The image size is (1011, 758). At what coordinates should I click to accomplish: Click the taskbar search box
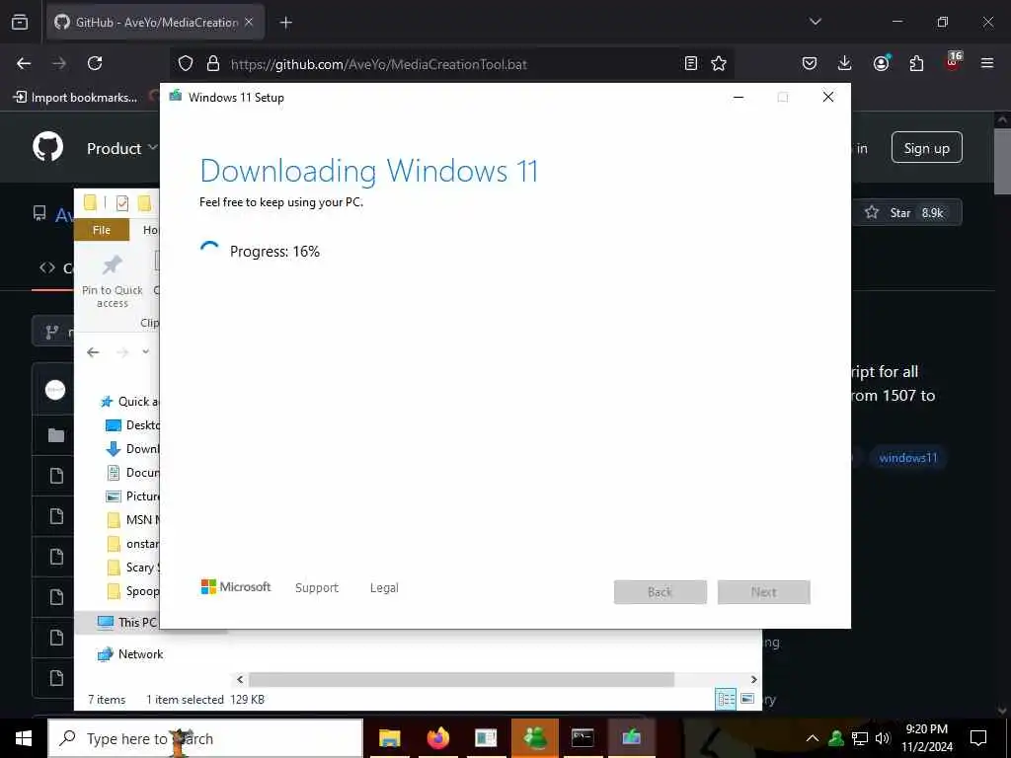coord(205,738)
